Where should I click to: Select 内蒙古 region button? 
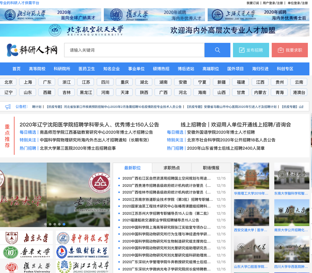click(260, 92)
